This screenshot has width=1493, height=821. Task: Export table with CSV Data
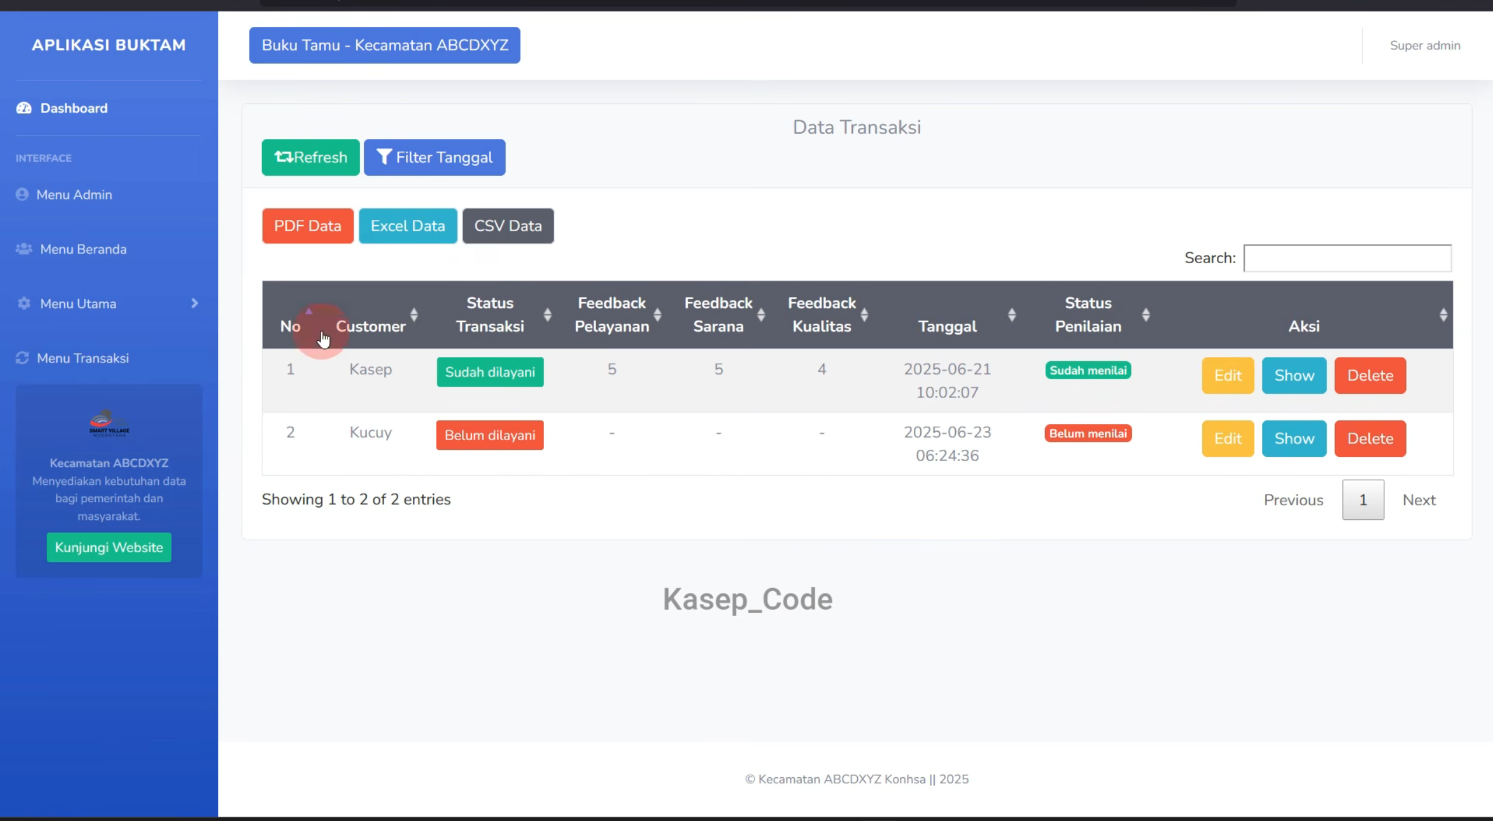coord(508,226)
